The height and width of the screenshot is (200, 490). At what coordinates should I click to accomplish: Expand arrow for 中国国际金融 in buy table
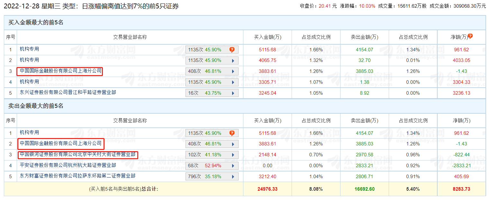[x=233, y=71]
